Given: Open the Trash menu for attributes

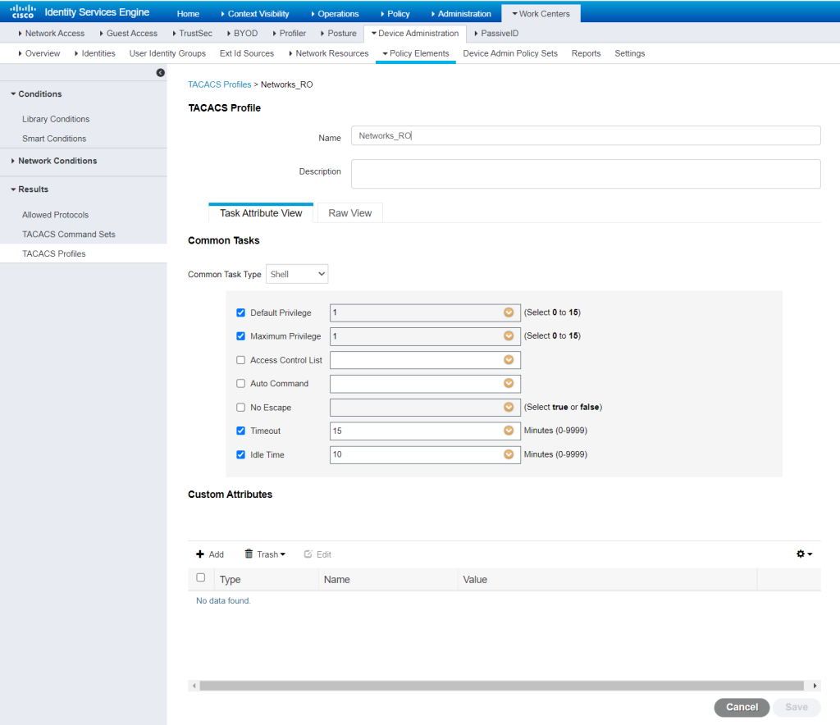Looking at the screenshot, I should tap(265, 554).
